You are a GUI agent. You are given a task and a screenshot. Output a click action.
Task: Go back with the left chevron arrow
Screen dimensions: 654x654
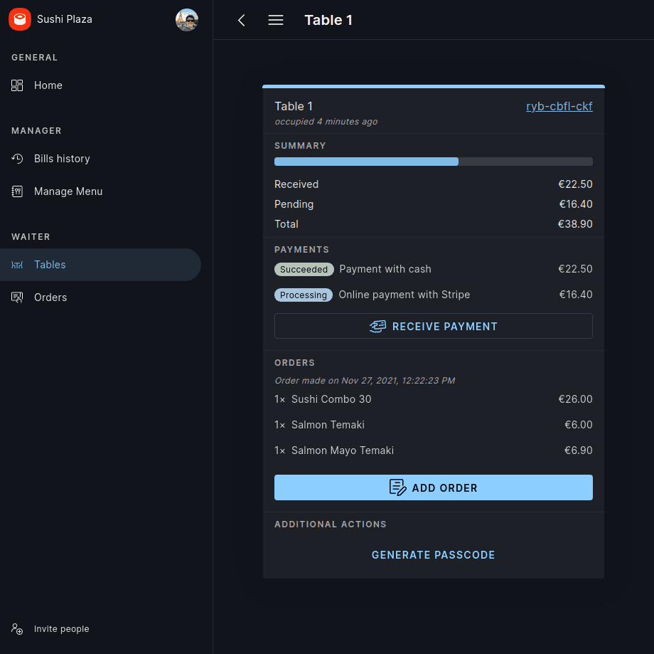[x=242, y=20]
